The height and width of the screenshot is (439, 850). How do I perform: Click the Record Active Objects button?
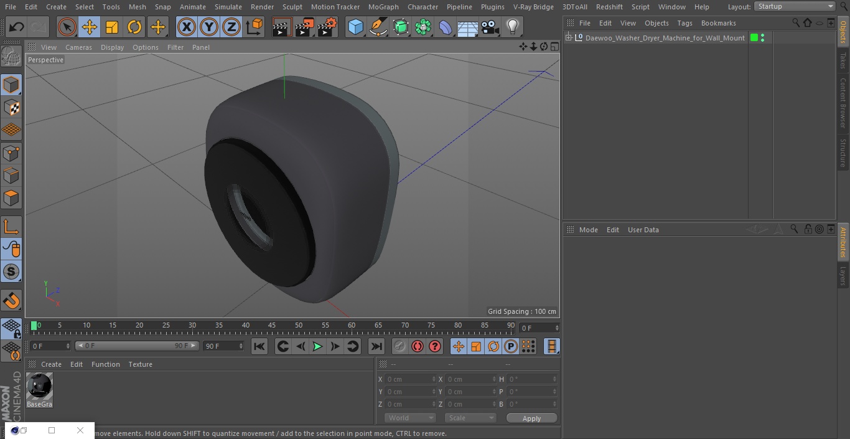tap(400, 346)
